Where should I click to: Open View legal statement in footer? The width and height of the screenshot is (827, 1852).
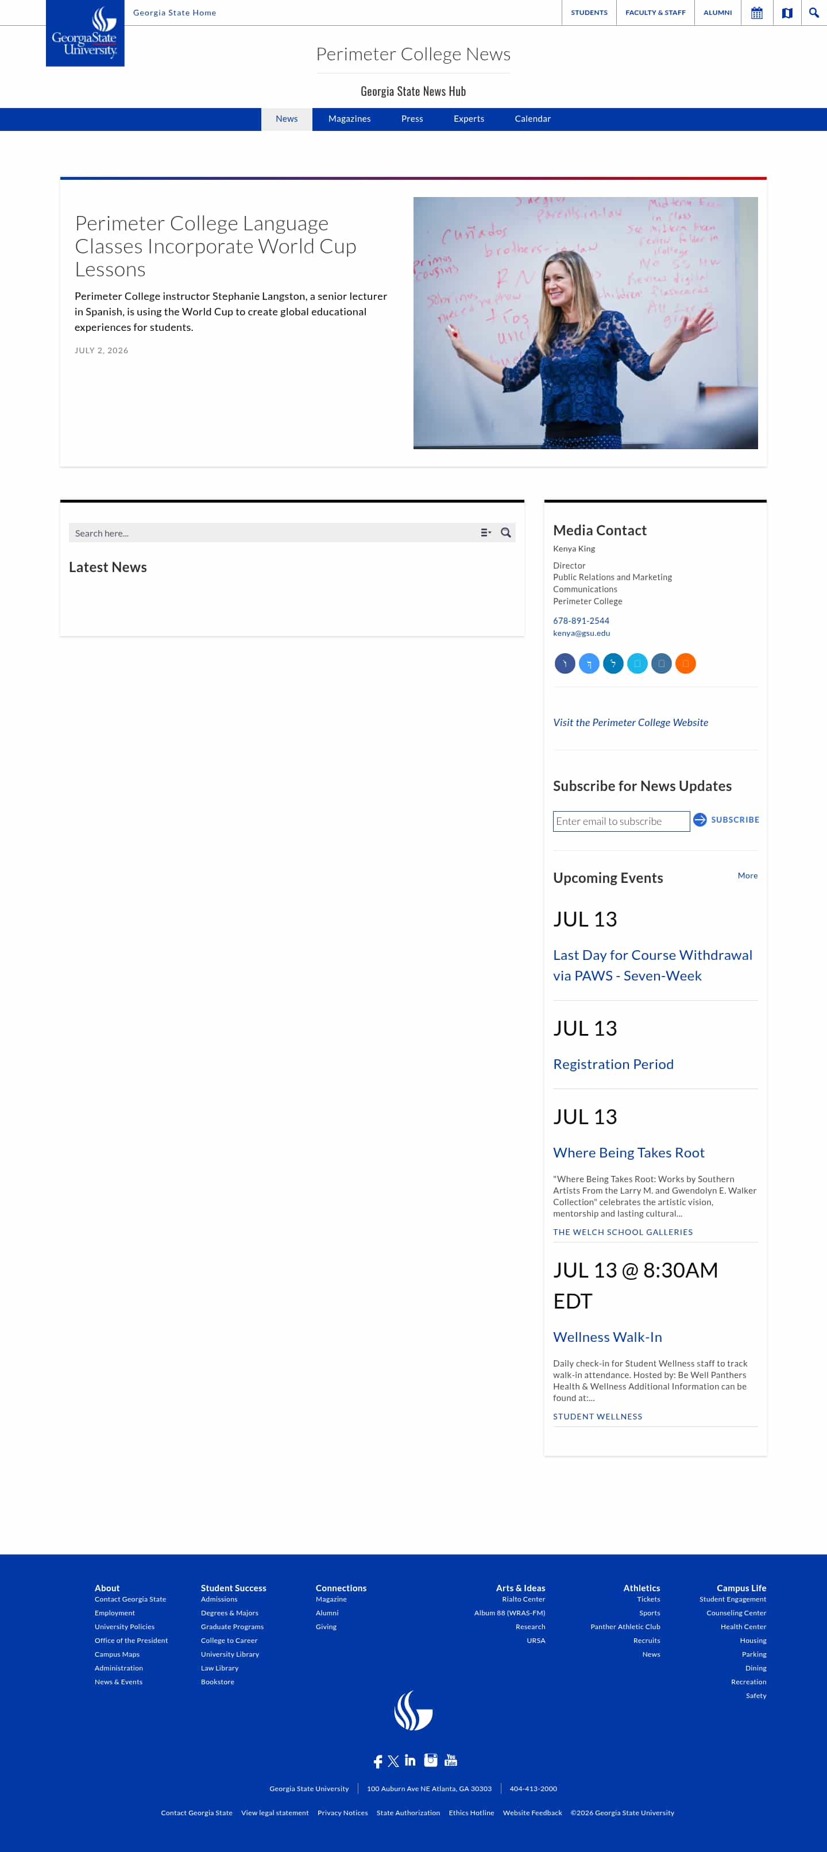click(275, 1812)
